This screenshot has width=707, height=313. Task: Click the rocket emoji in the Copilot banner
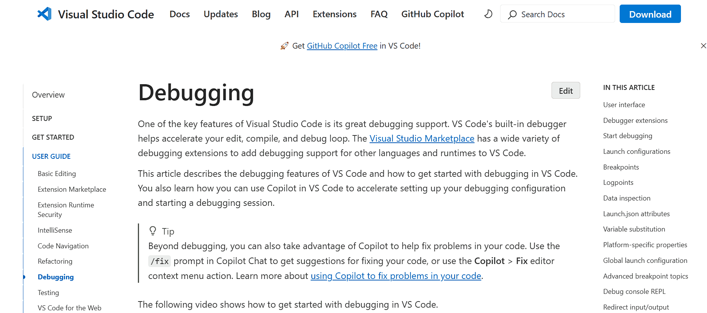(284, 45)
